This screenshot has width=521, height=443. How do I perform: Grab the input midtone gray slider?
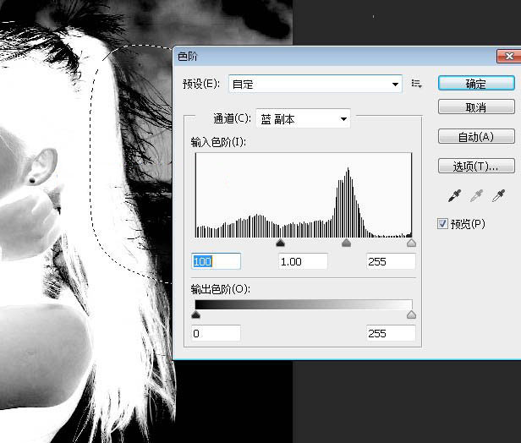pos(346,243)
